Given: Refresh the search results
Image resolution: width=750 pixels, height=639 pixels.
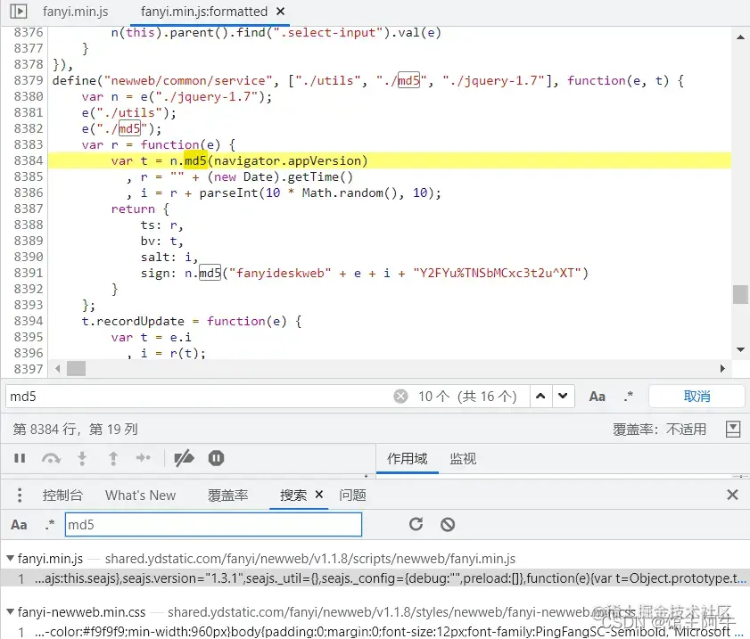Looking at the screenshot, I should 416,524.
